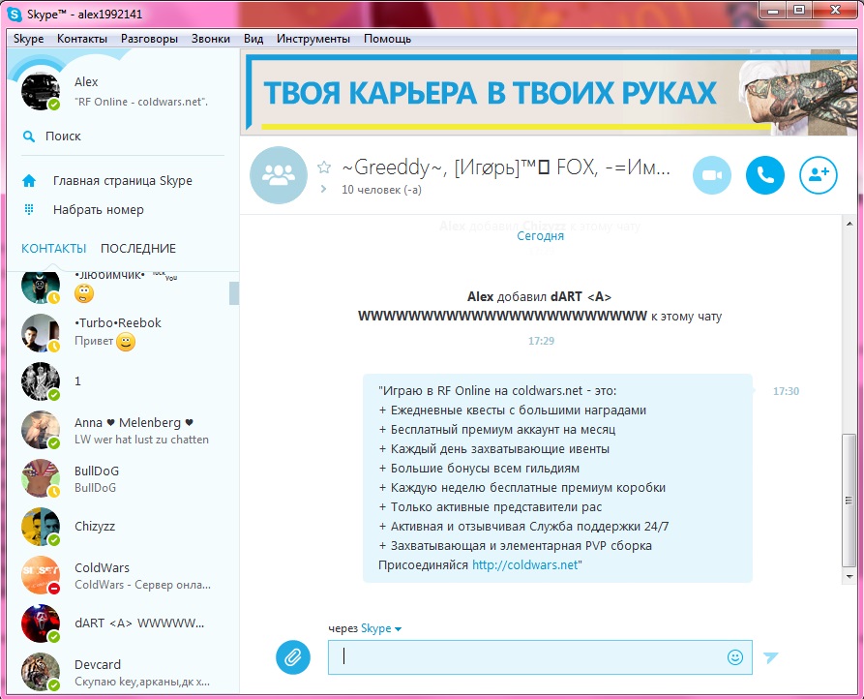Click the ТВОЯ КАРЬЕРА В ТВОИХ РУКАХ banner
Viewport: 864px width, 699px height.
[549, 94]
